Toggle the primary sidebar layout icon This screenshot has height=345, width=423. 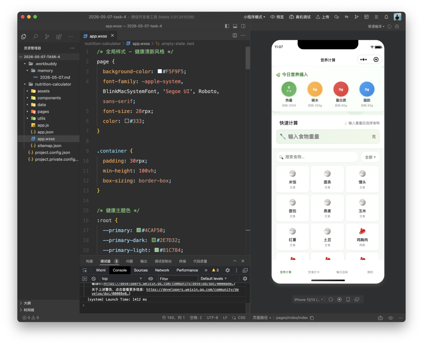pyautogui.click(x=227, y=26)
